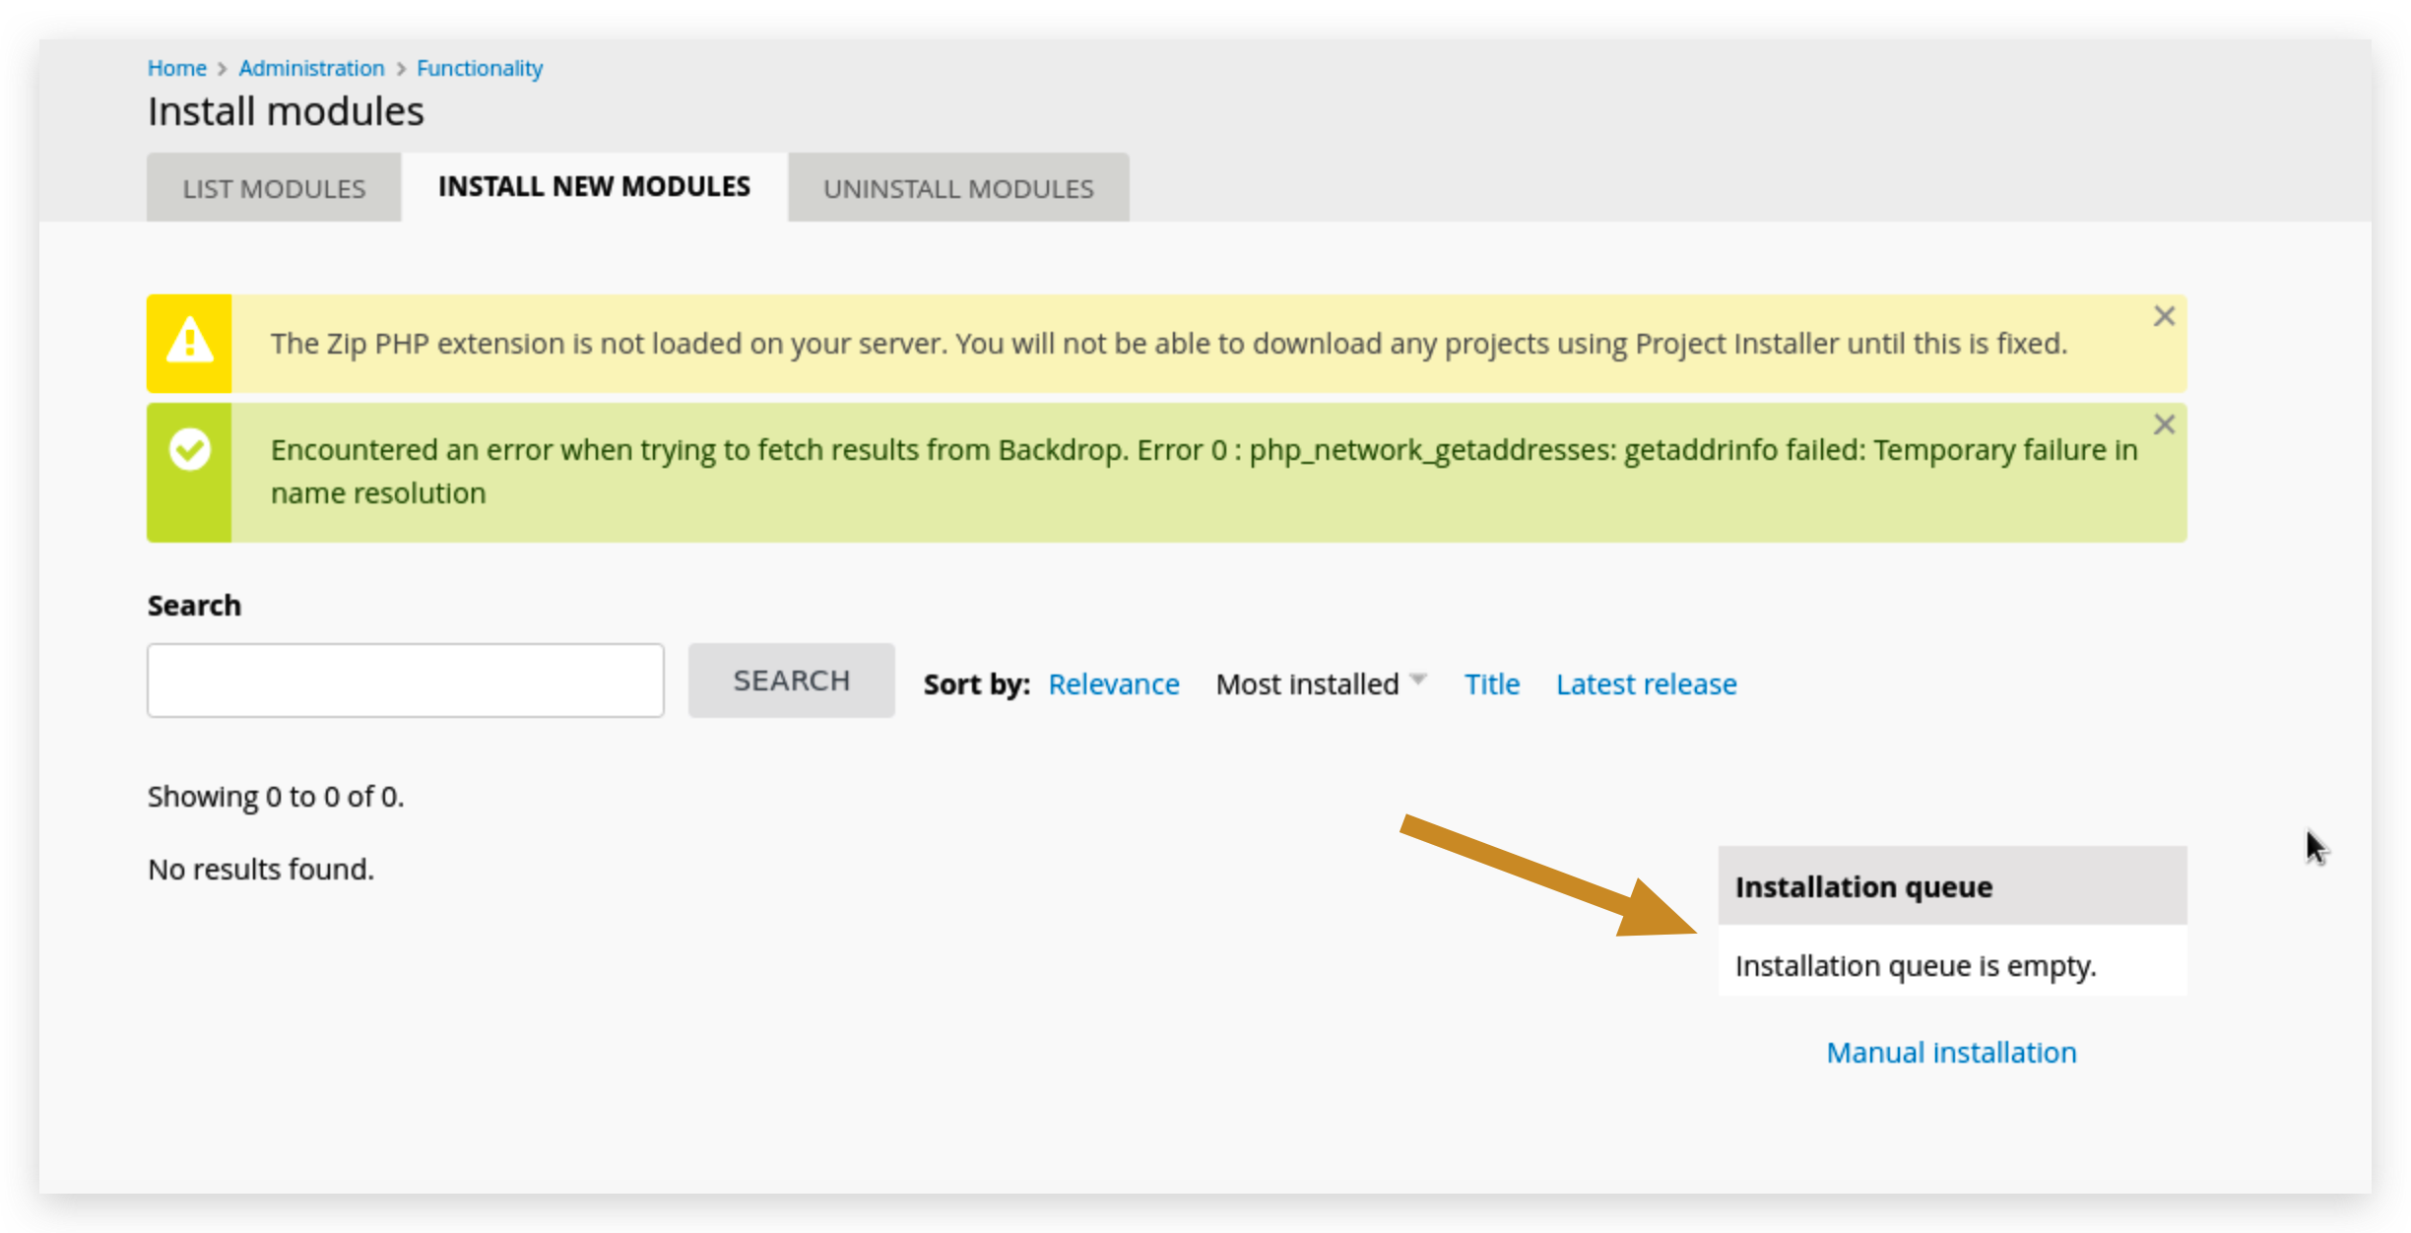Click breadcrumb chevron after Administration
2411x1233 pixels.
coord(401,69)
